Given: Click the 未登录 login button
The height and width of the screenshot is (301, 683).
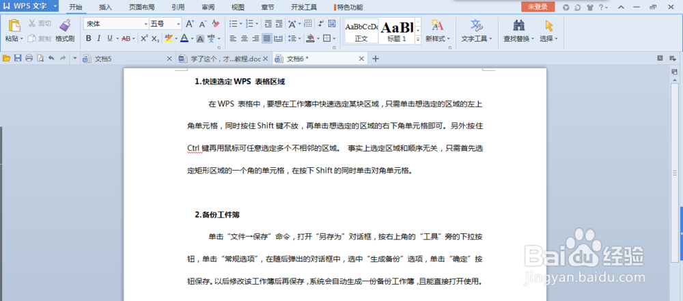Looking at the screenshot, I should click(538, 7).
